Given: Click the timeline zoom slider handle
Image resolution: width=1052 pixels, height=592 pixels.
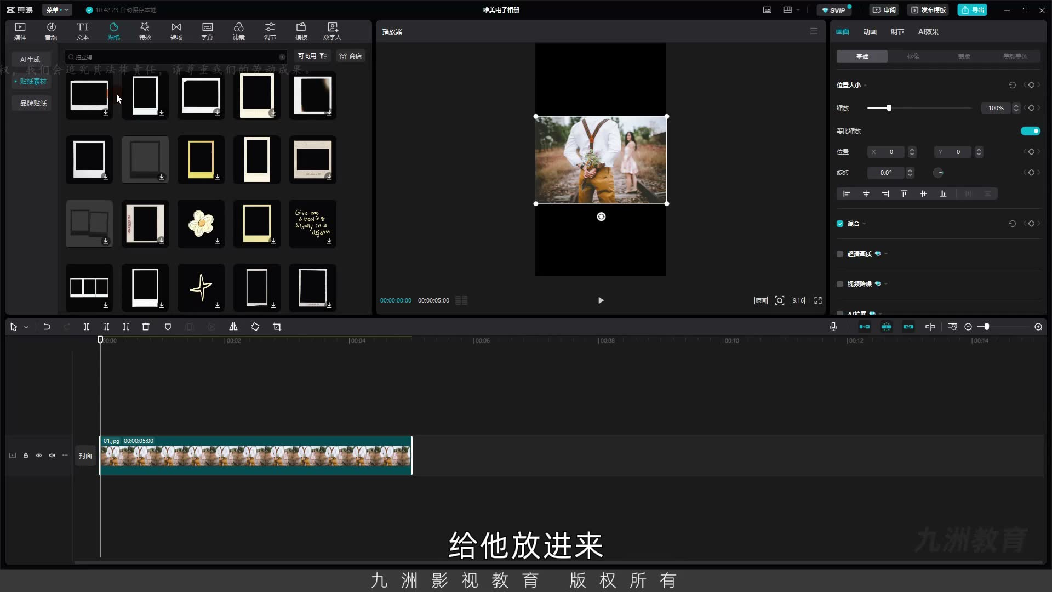Looking at the screenshot, I should tap(987, 327).
